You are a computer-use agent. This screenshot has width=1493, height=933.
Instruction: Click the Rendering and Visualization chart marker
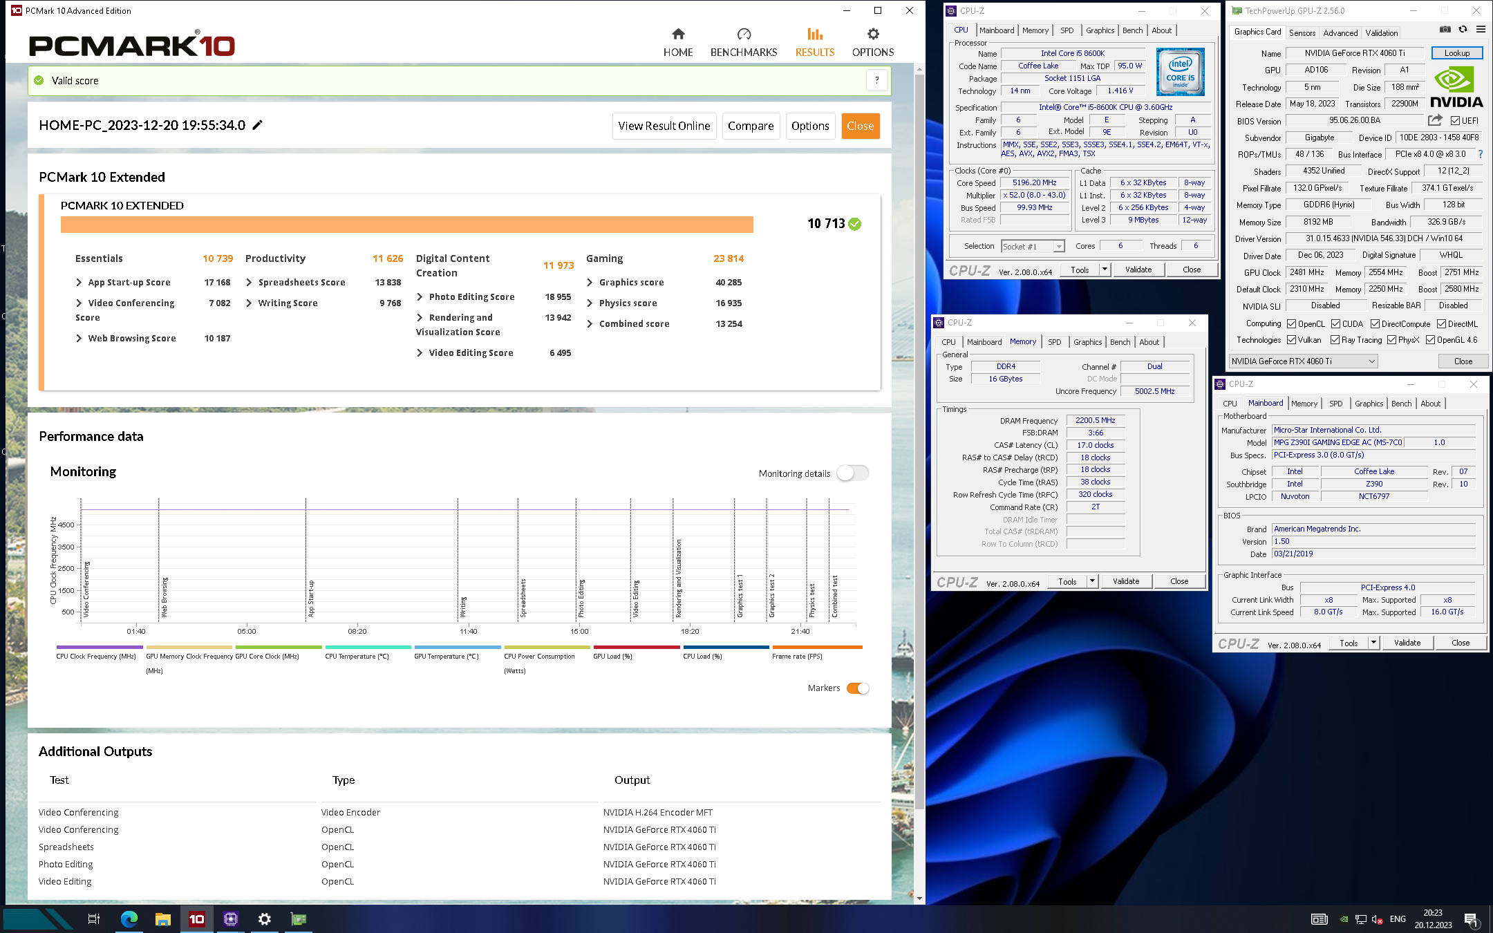[679, 578]
